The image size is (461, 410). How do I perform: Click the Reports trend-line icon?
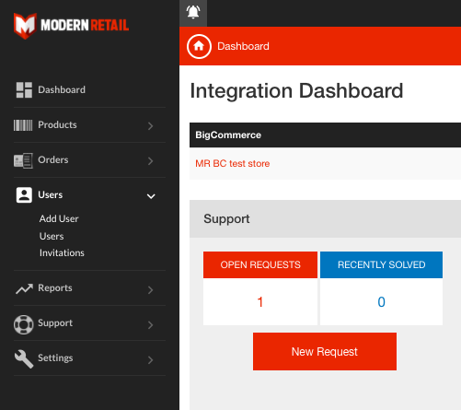coord(24,288)
